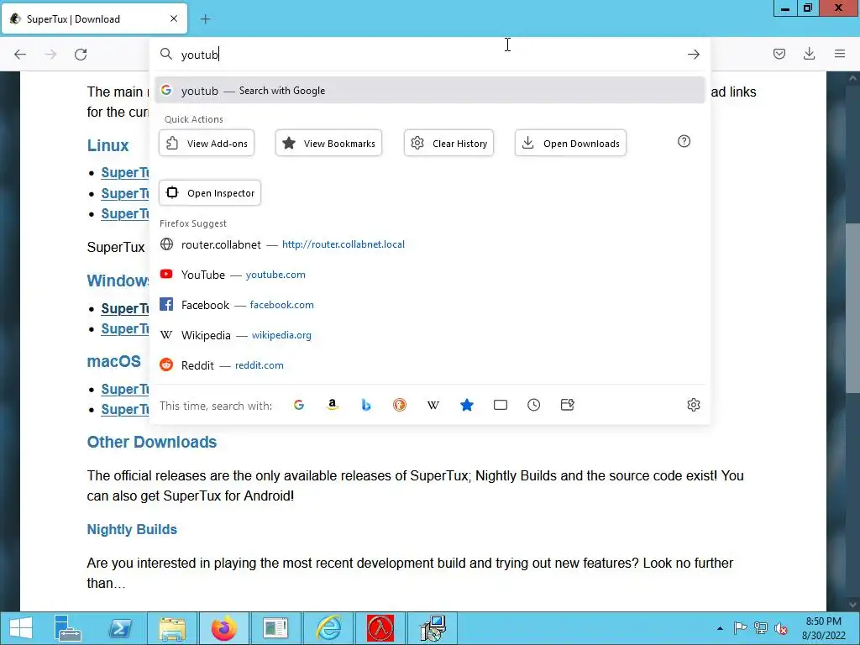The width and height of the screenshot is (860, 645).
Task: Click the Open Inspector quick action
Action: 210,193
